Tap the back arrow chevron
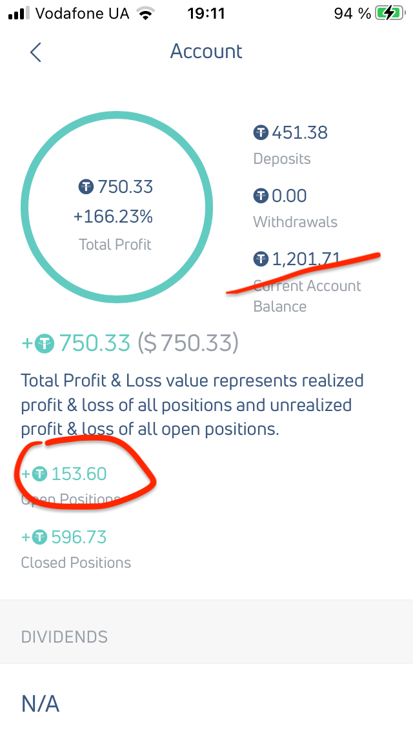Image resolution: width=413 pixels, height=733 pixels. coord(35,52)
